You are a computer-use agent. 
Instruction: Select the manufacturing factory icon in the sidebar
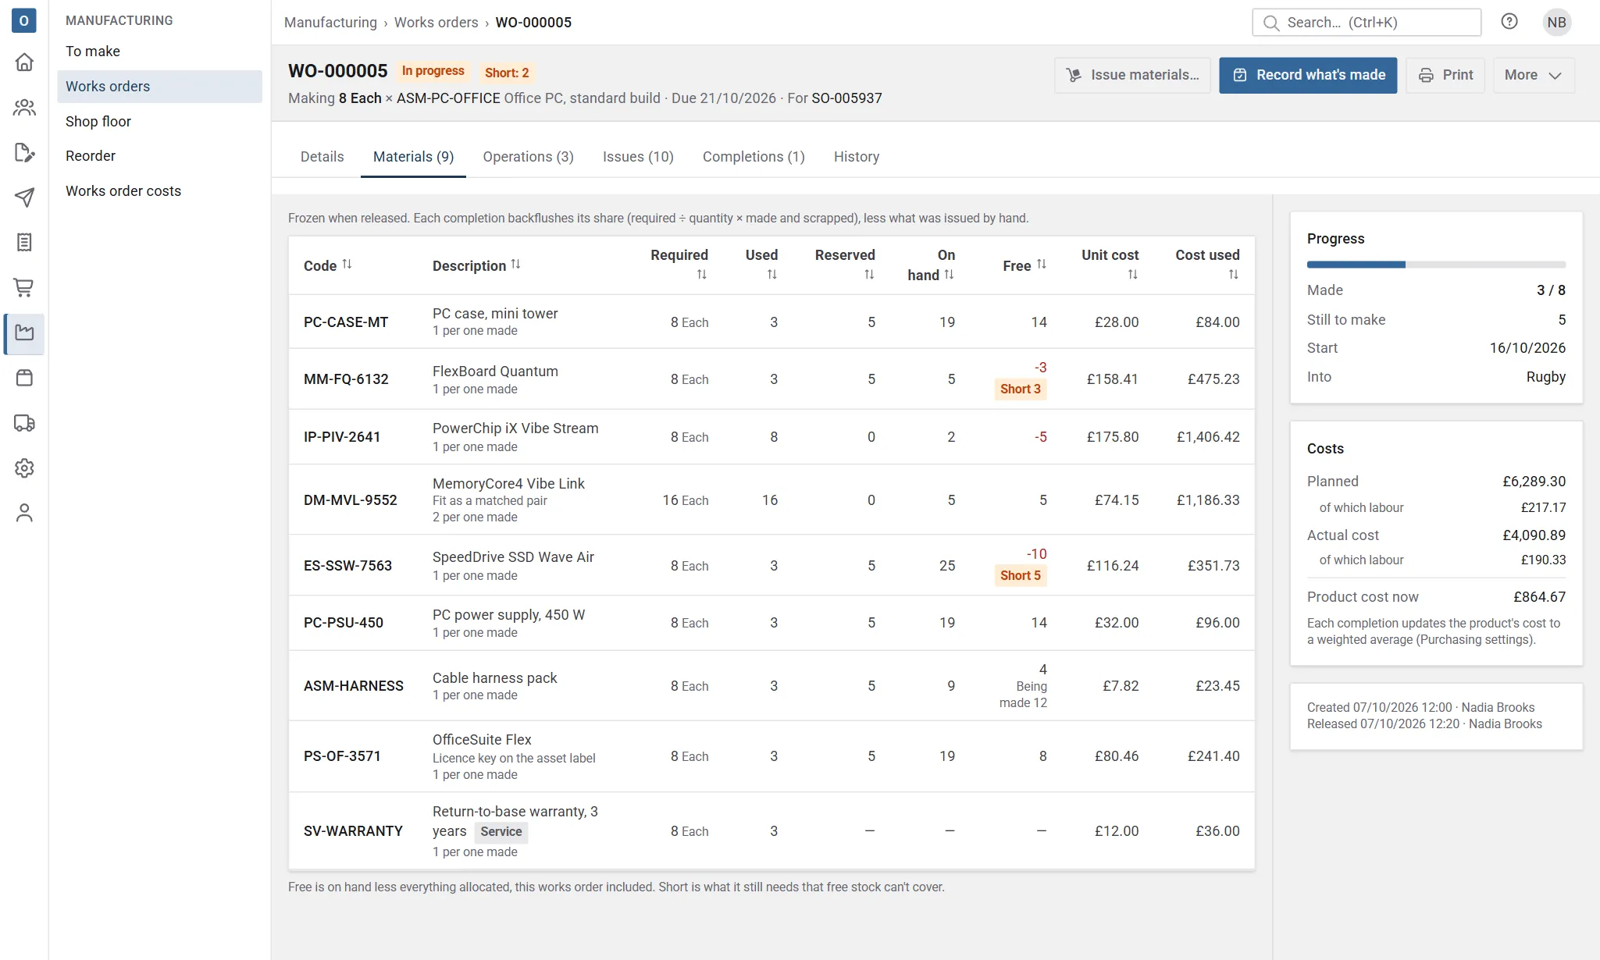pos(24,333)
